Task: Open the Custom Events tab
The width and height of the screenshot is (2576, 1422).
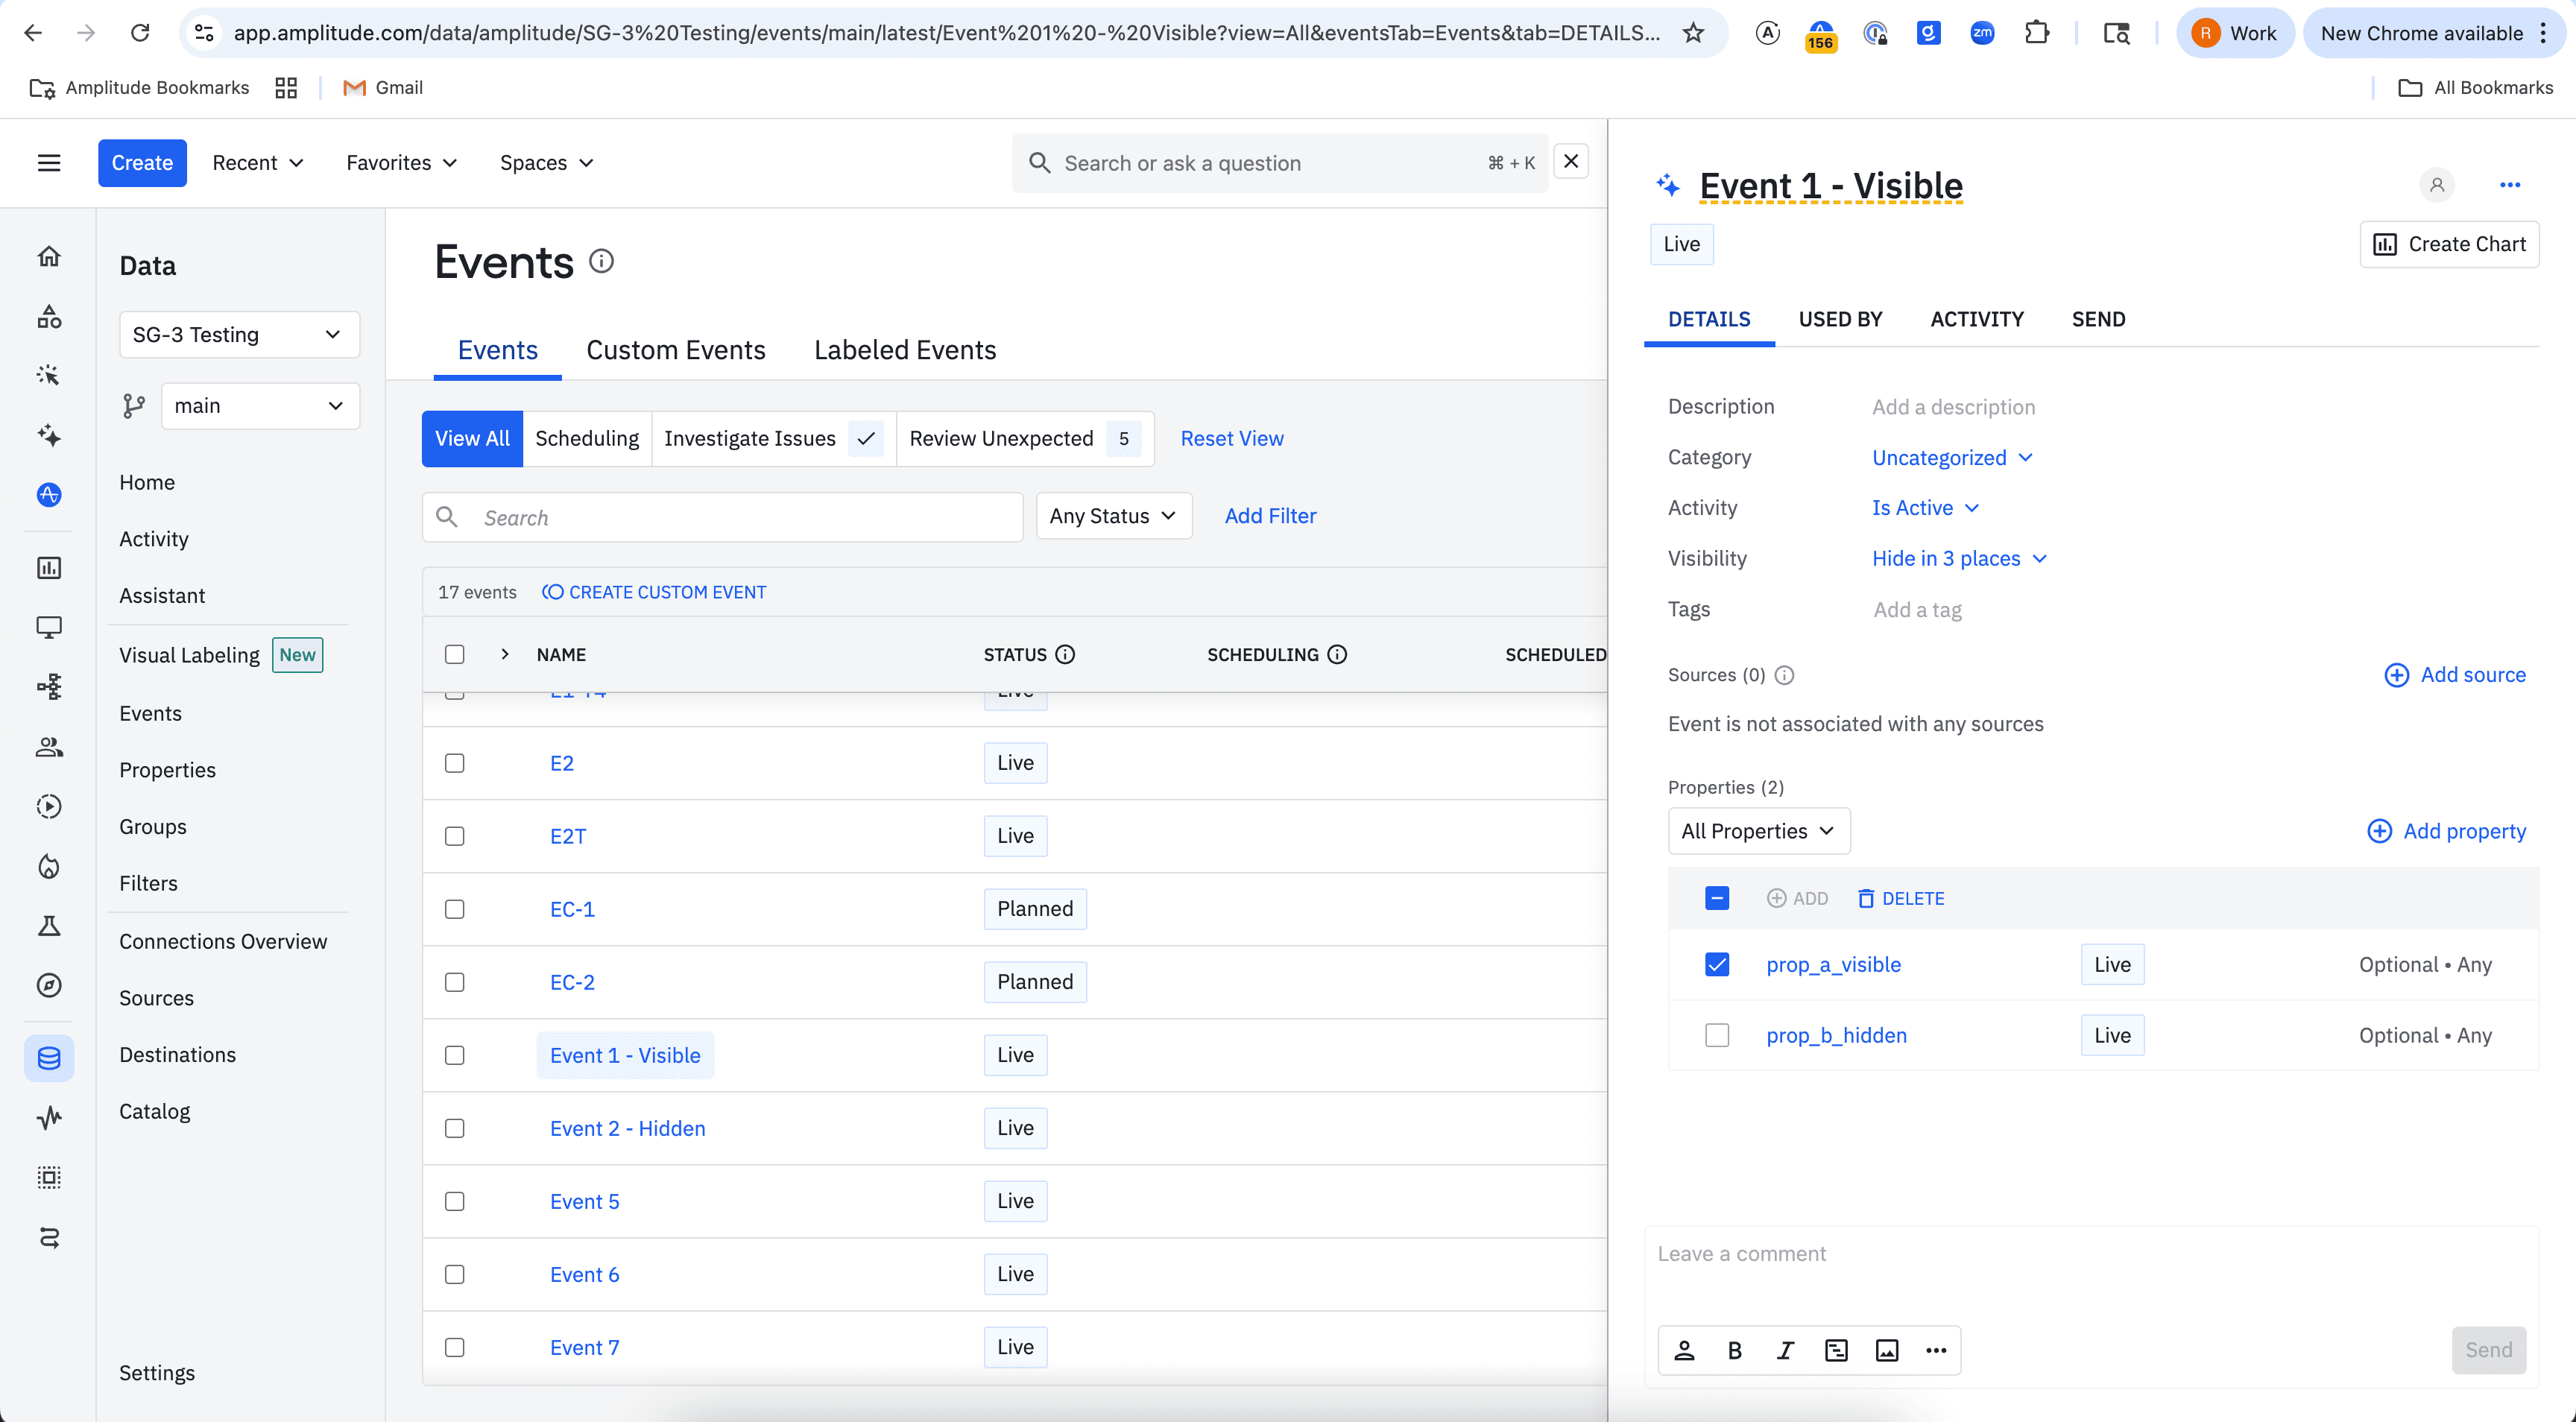Action: pyautogui.click(x=675, y=350)
